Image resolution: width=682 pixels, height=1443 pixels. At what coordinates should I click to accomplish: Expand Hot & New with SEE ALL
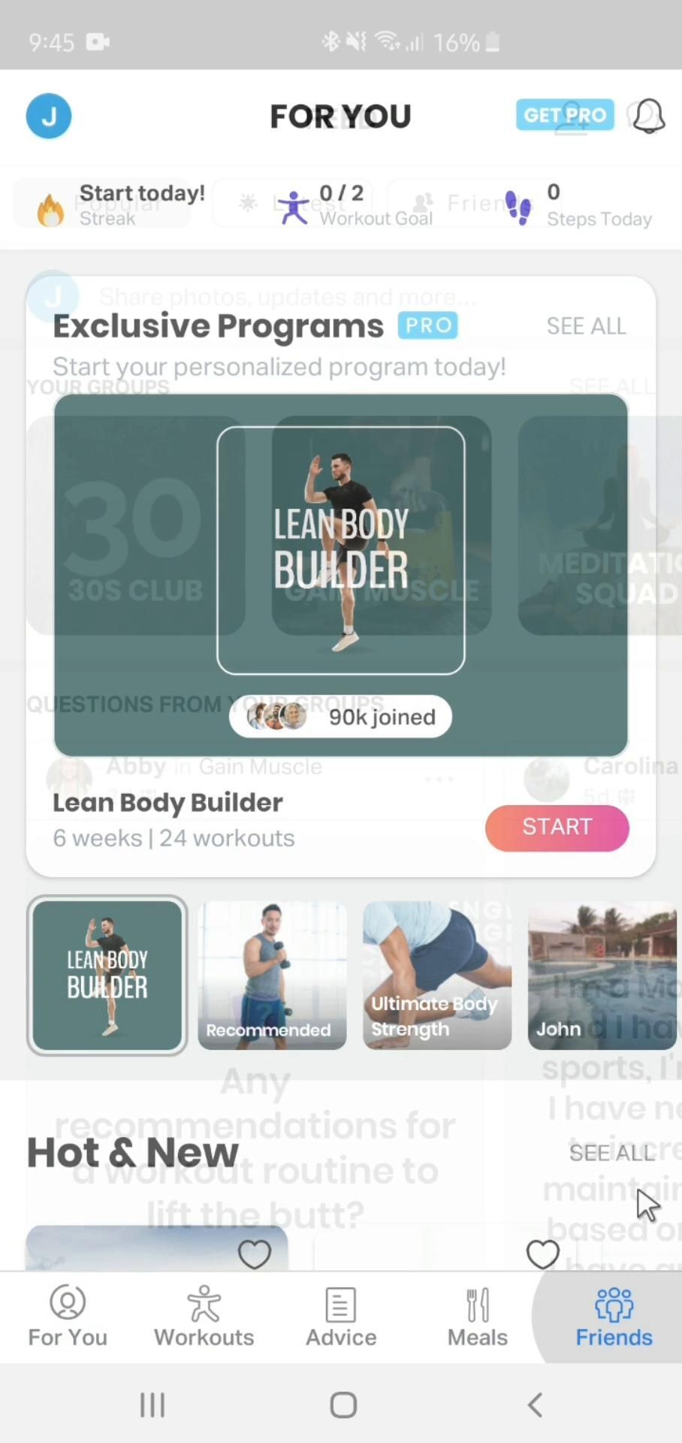[x=611, y=1153]
